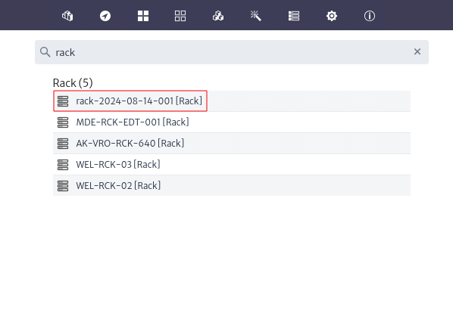Image resolution: width=453 pixels, height=319 pixels.
Task: Open result rack-2024-08-14-001 [Rack]
Action: pos(232,101)
